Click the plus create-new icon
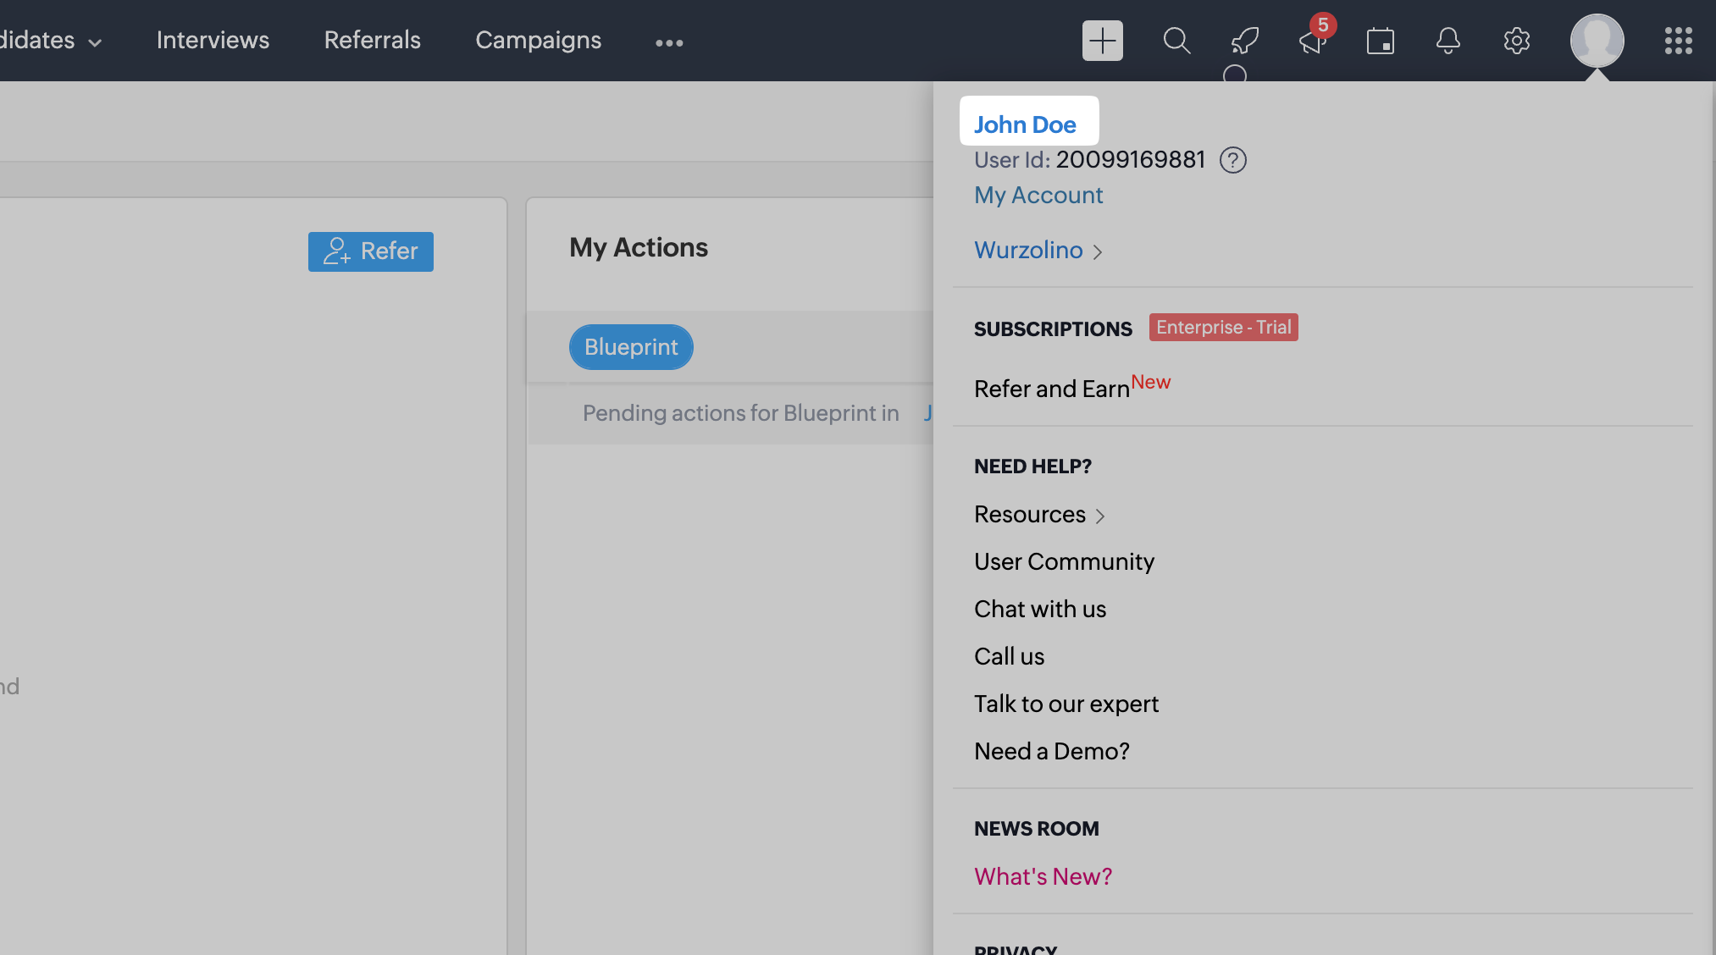1716x955 pixels. click(x=1102, y=41)
